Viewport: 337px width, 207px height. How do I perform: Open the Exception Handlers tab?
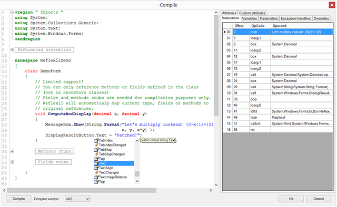tap(295, 18)
